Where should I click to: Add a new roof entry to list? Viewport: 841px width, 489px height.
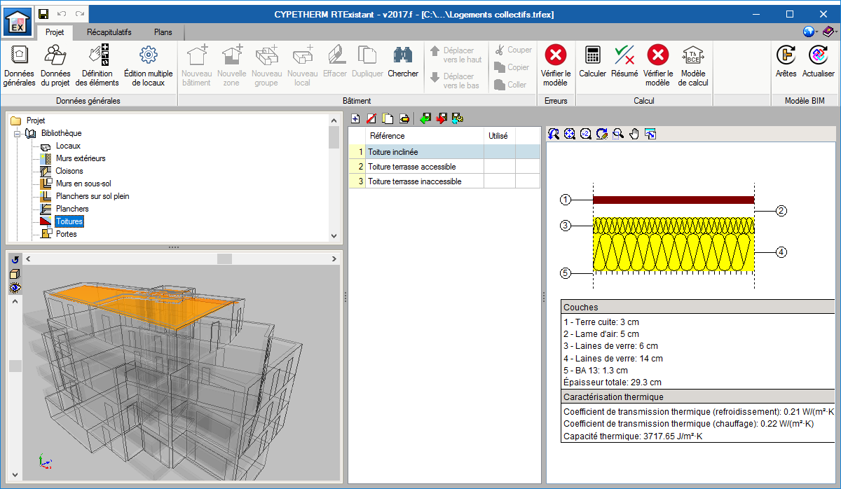coord(355,118)
